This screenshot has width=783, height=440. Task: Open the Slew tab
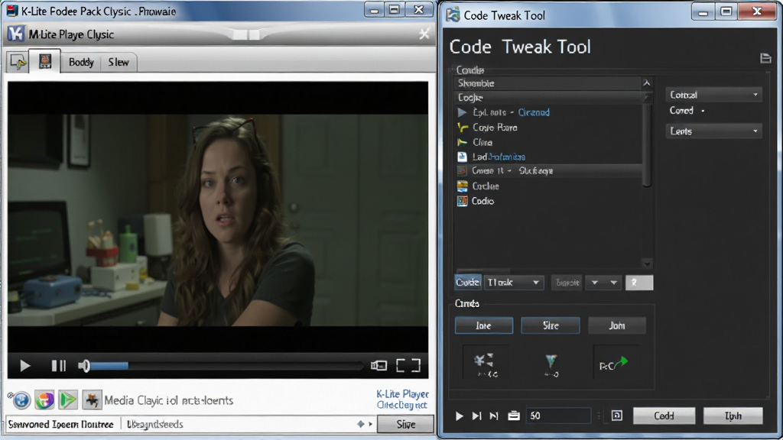(119, 62)
